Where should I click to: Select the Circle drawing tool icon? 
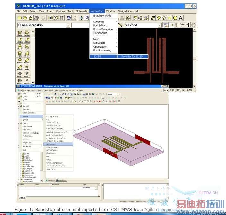pos(175,18)
